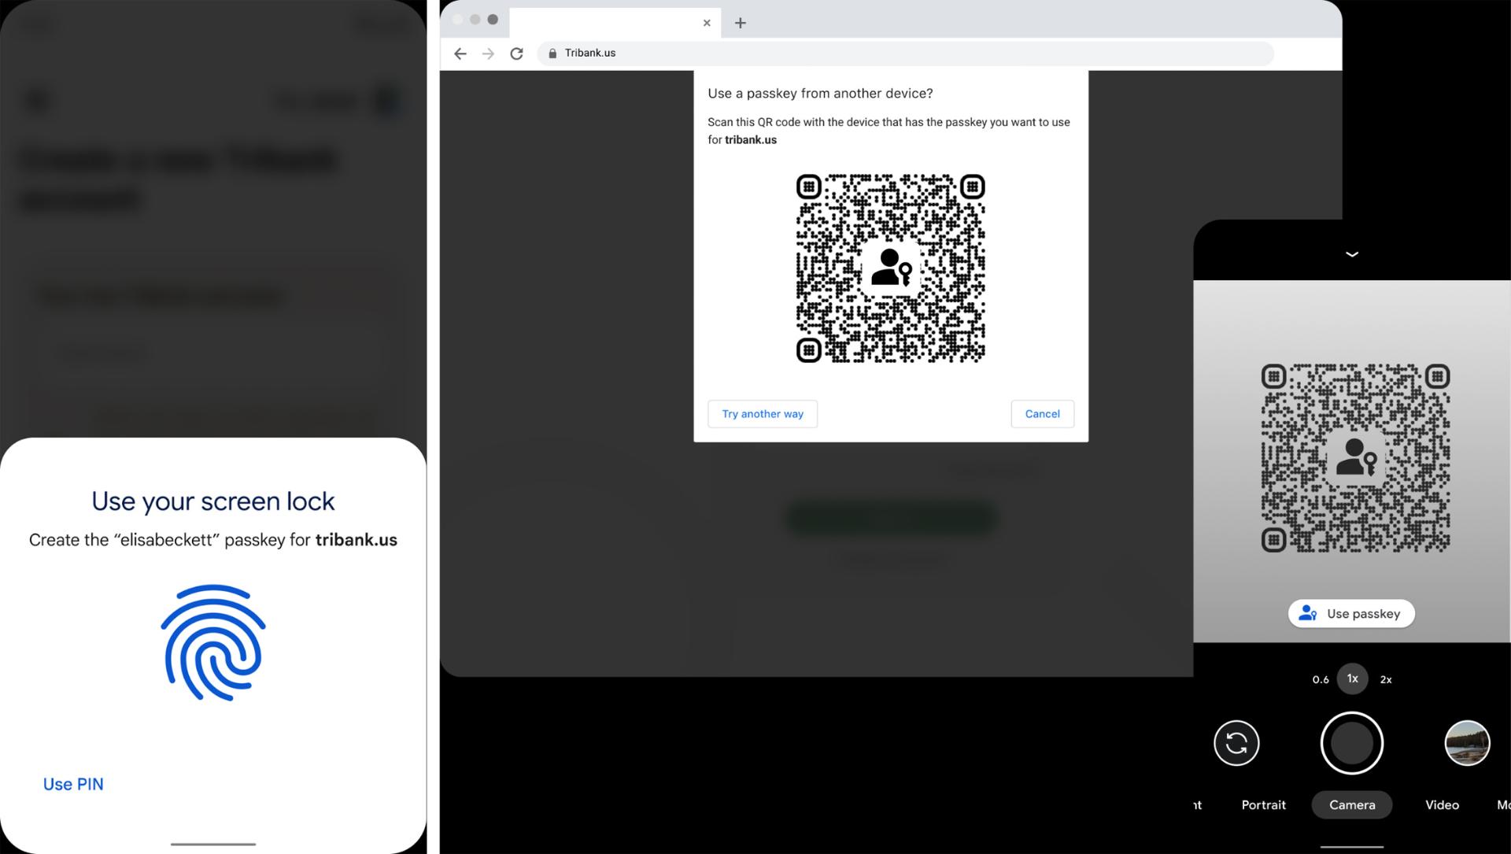The image size is (1511, 854).
Task: Go forward in the browser
Action: coord(488,54)
